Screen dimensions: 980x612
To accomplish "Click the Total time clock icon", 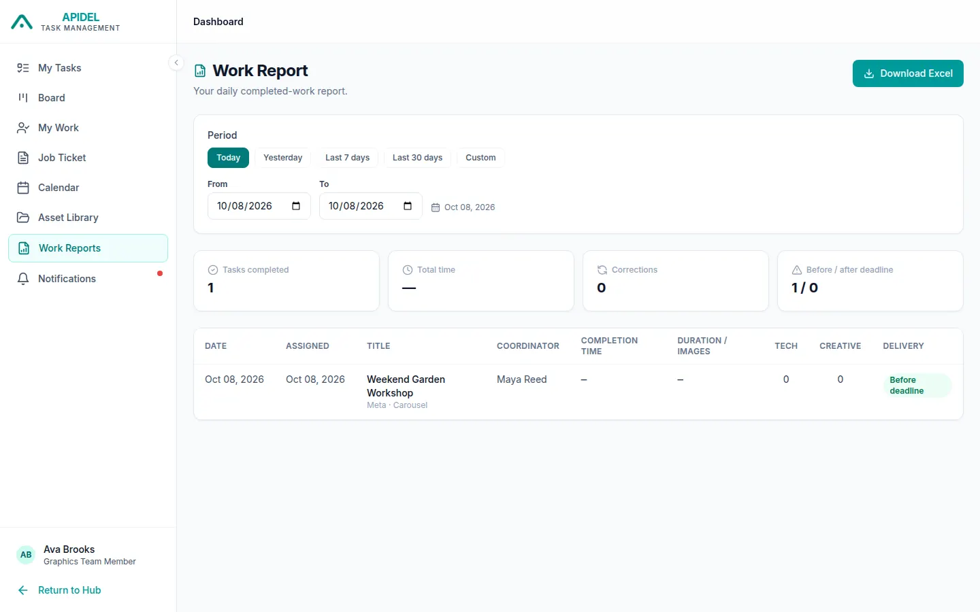I will [408, 270].
